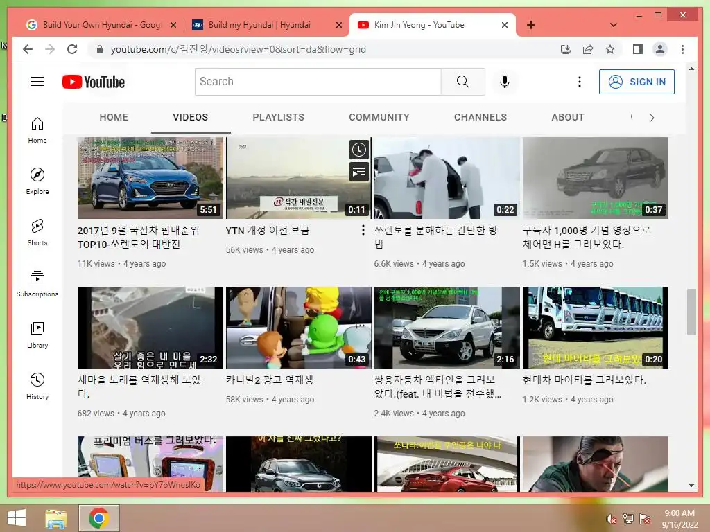The image size is (710, 532).
Task: Open Library in the sidebar
Action: tap(37, 335)
